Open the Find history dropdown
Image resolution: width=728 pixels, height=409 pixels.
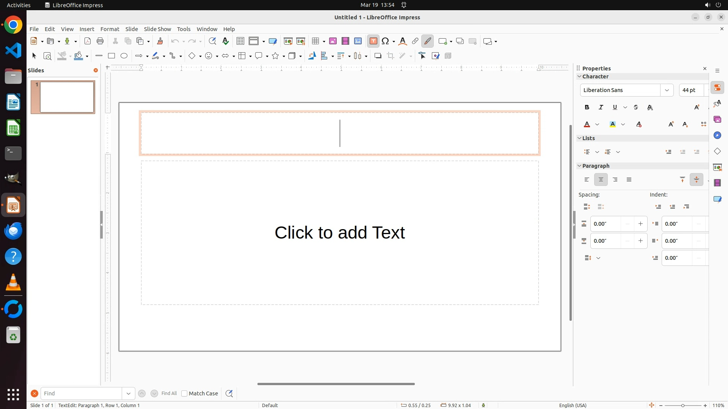(x=128, y=393)
